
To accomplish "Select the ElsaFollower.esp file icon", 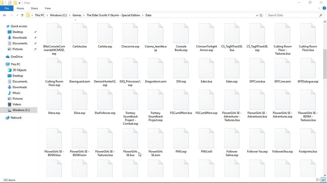I will tap(105, 100).
